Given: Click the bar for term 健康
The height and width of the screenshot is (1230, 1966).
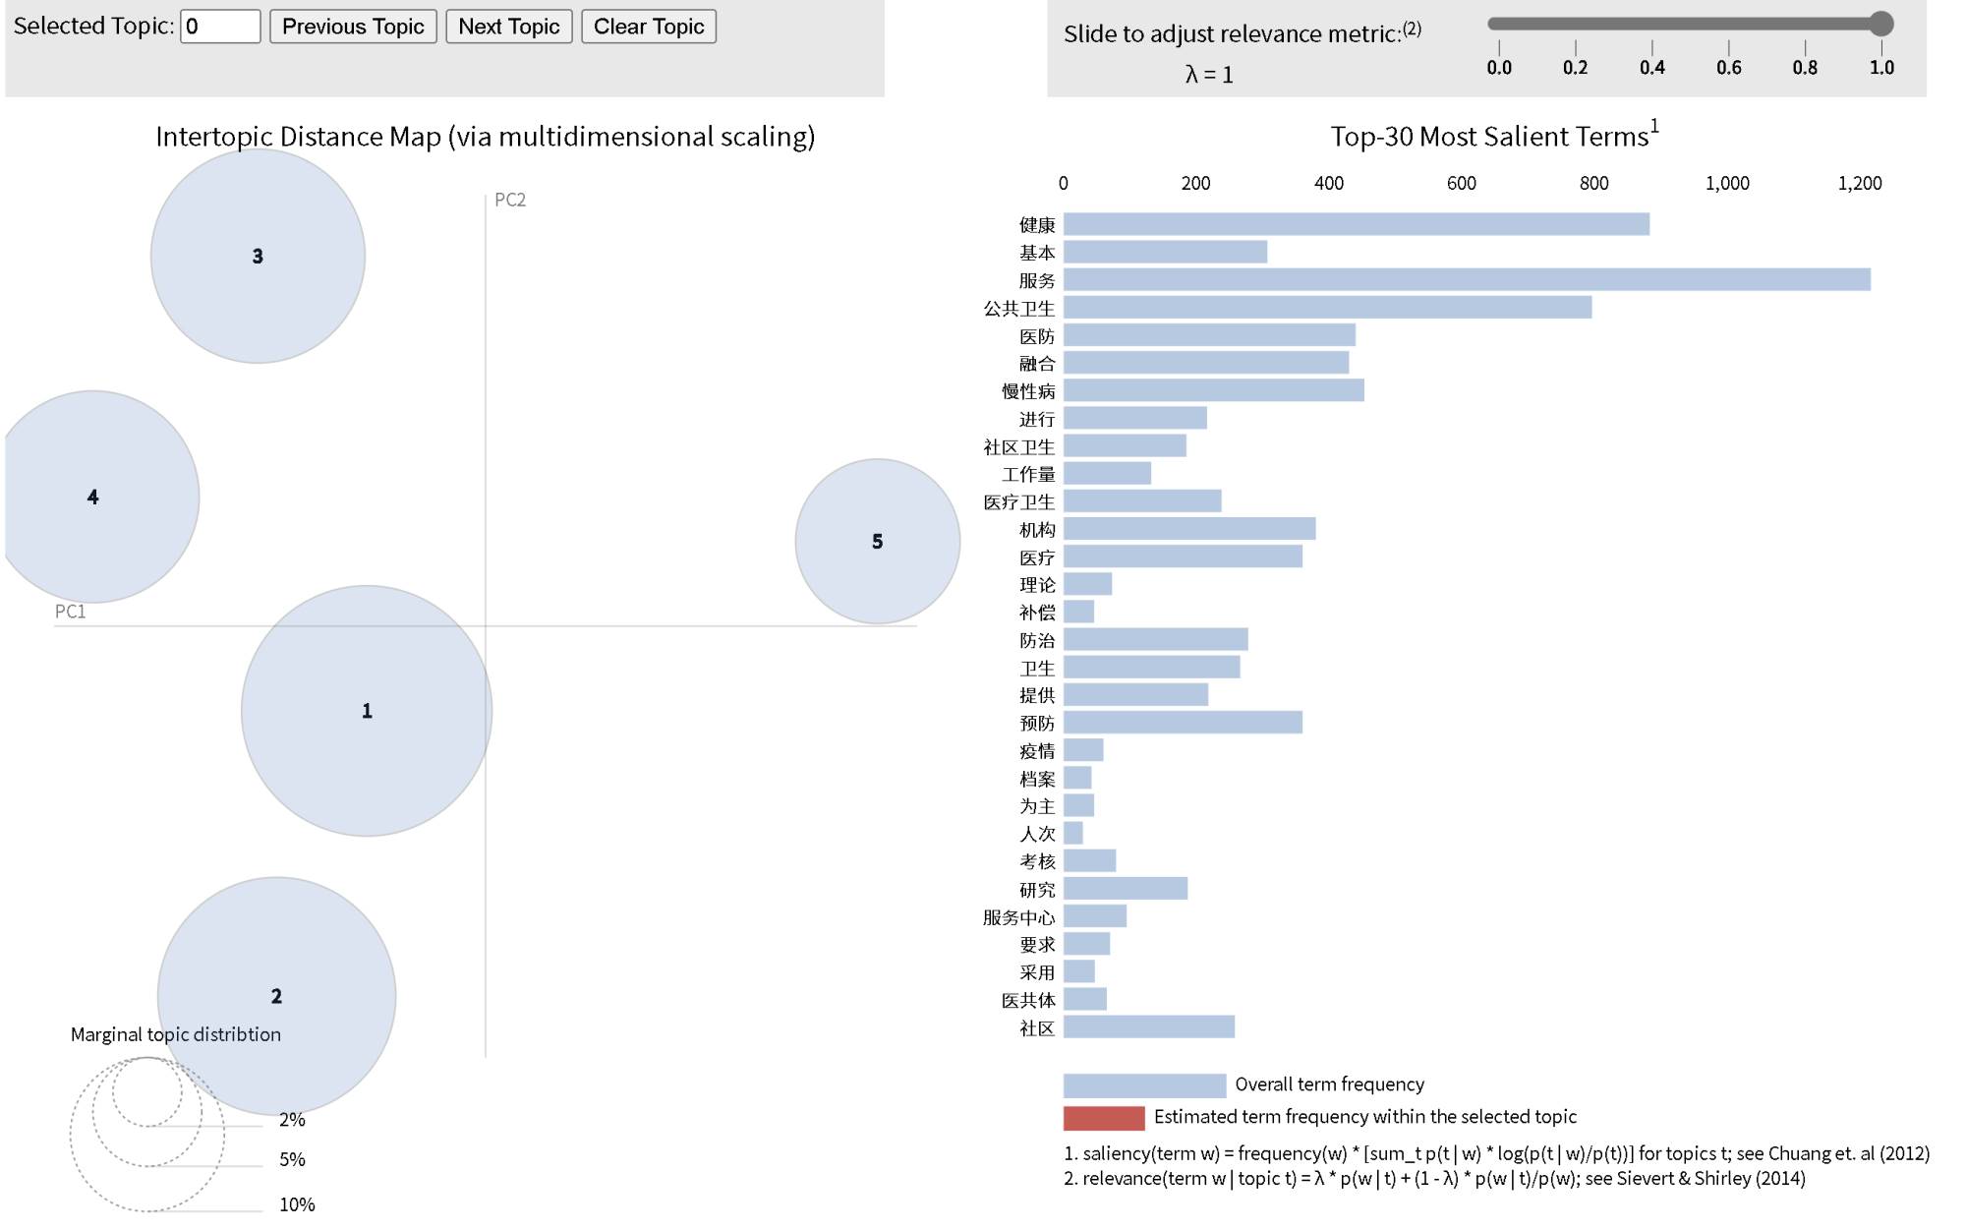Looking at the screenshot, I should click(1356, 224).
